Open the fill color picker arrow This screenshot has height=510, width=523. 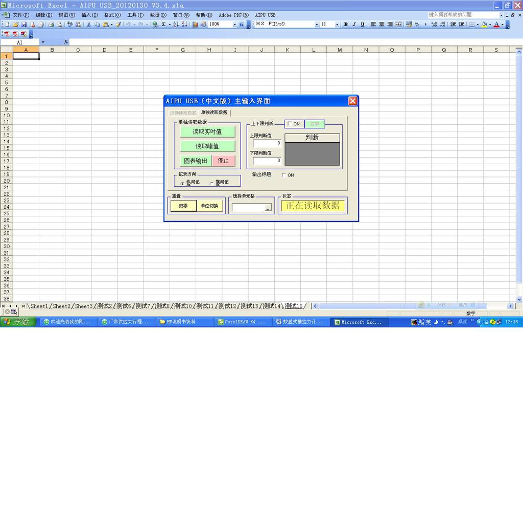click(490, 25)
